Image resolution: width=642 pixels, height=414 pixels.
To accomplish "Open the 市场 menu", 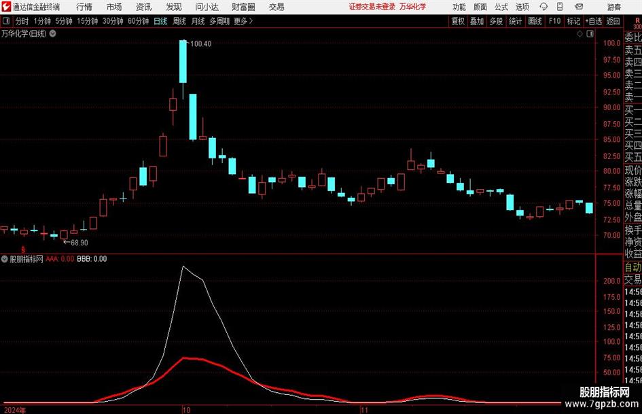I will point(114,7).
